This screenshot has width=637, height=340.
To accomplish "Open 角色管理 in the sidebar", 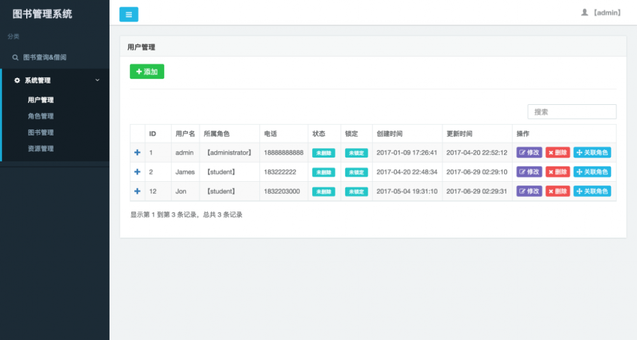I will click(41, 116).
